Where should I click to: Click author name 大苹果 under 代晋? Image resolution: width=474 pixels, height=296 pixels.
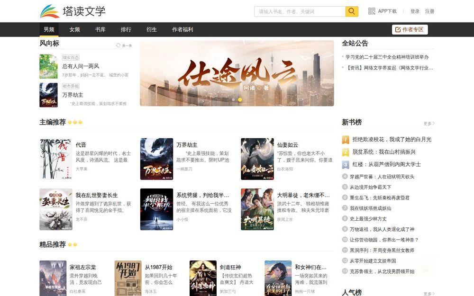pyautogui.click(x=82, y=169)
